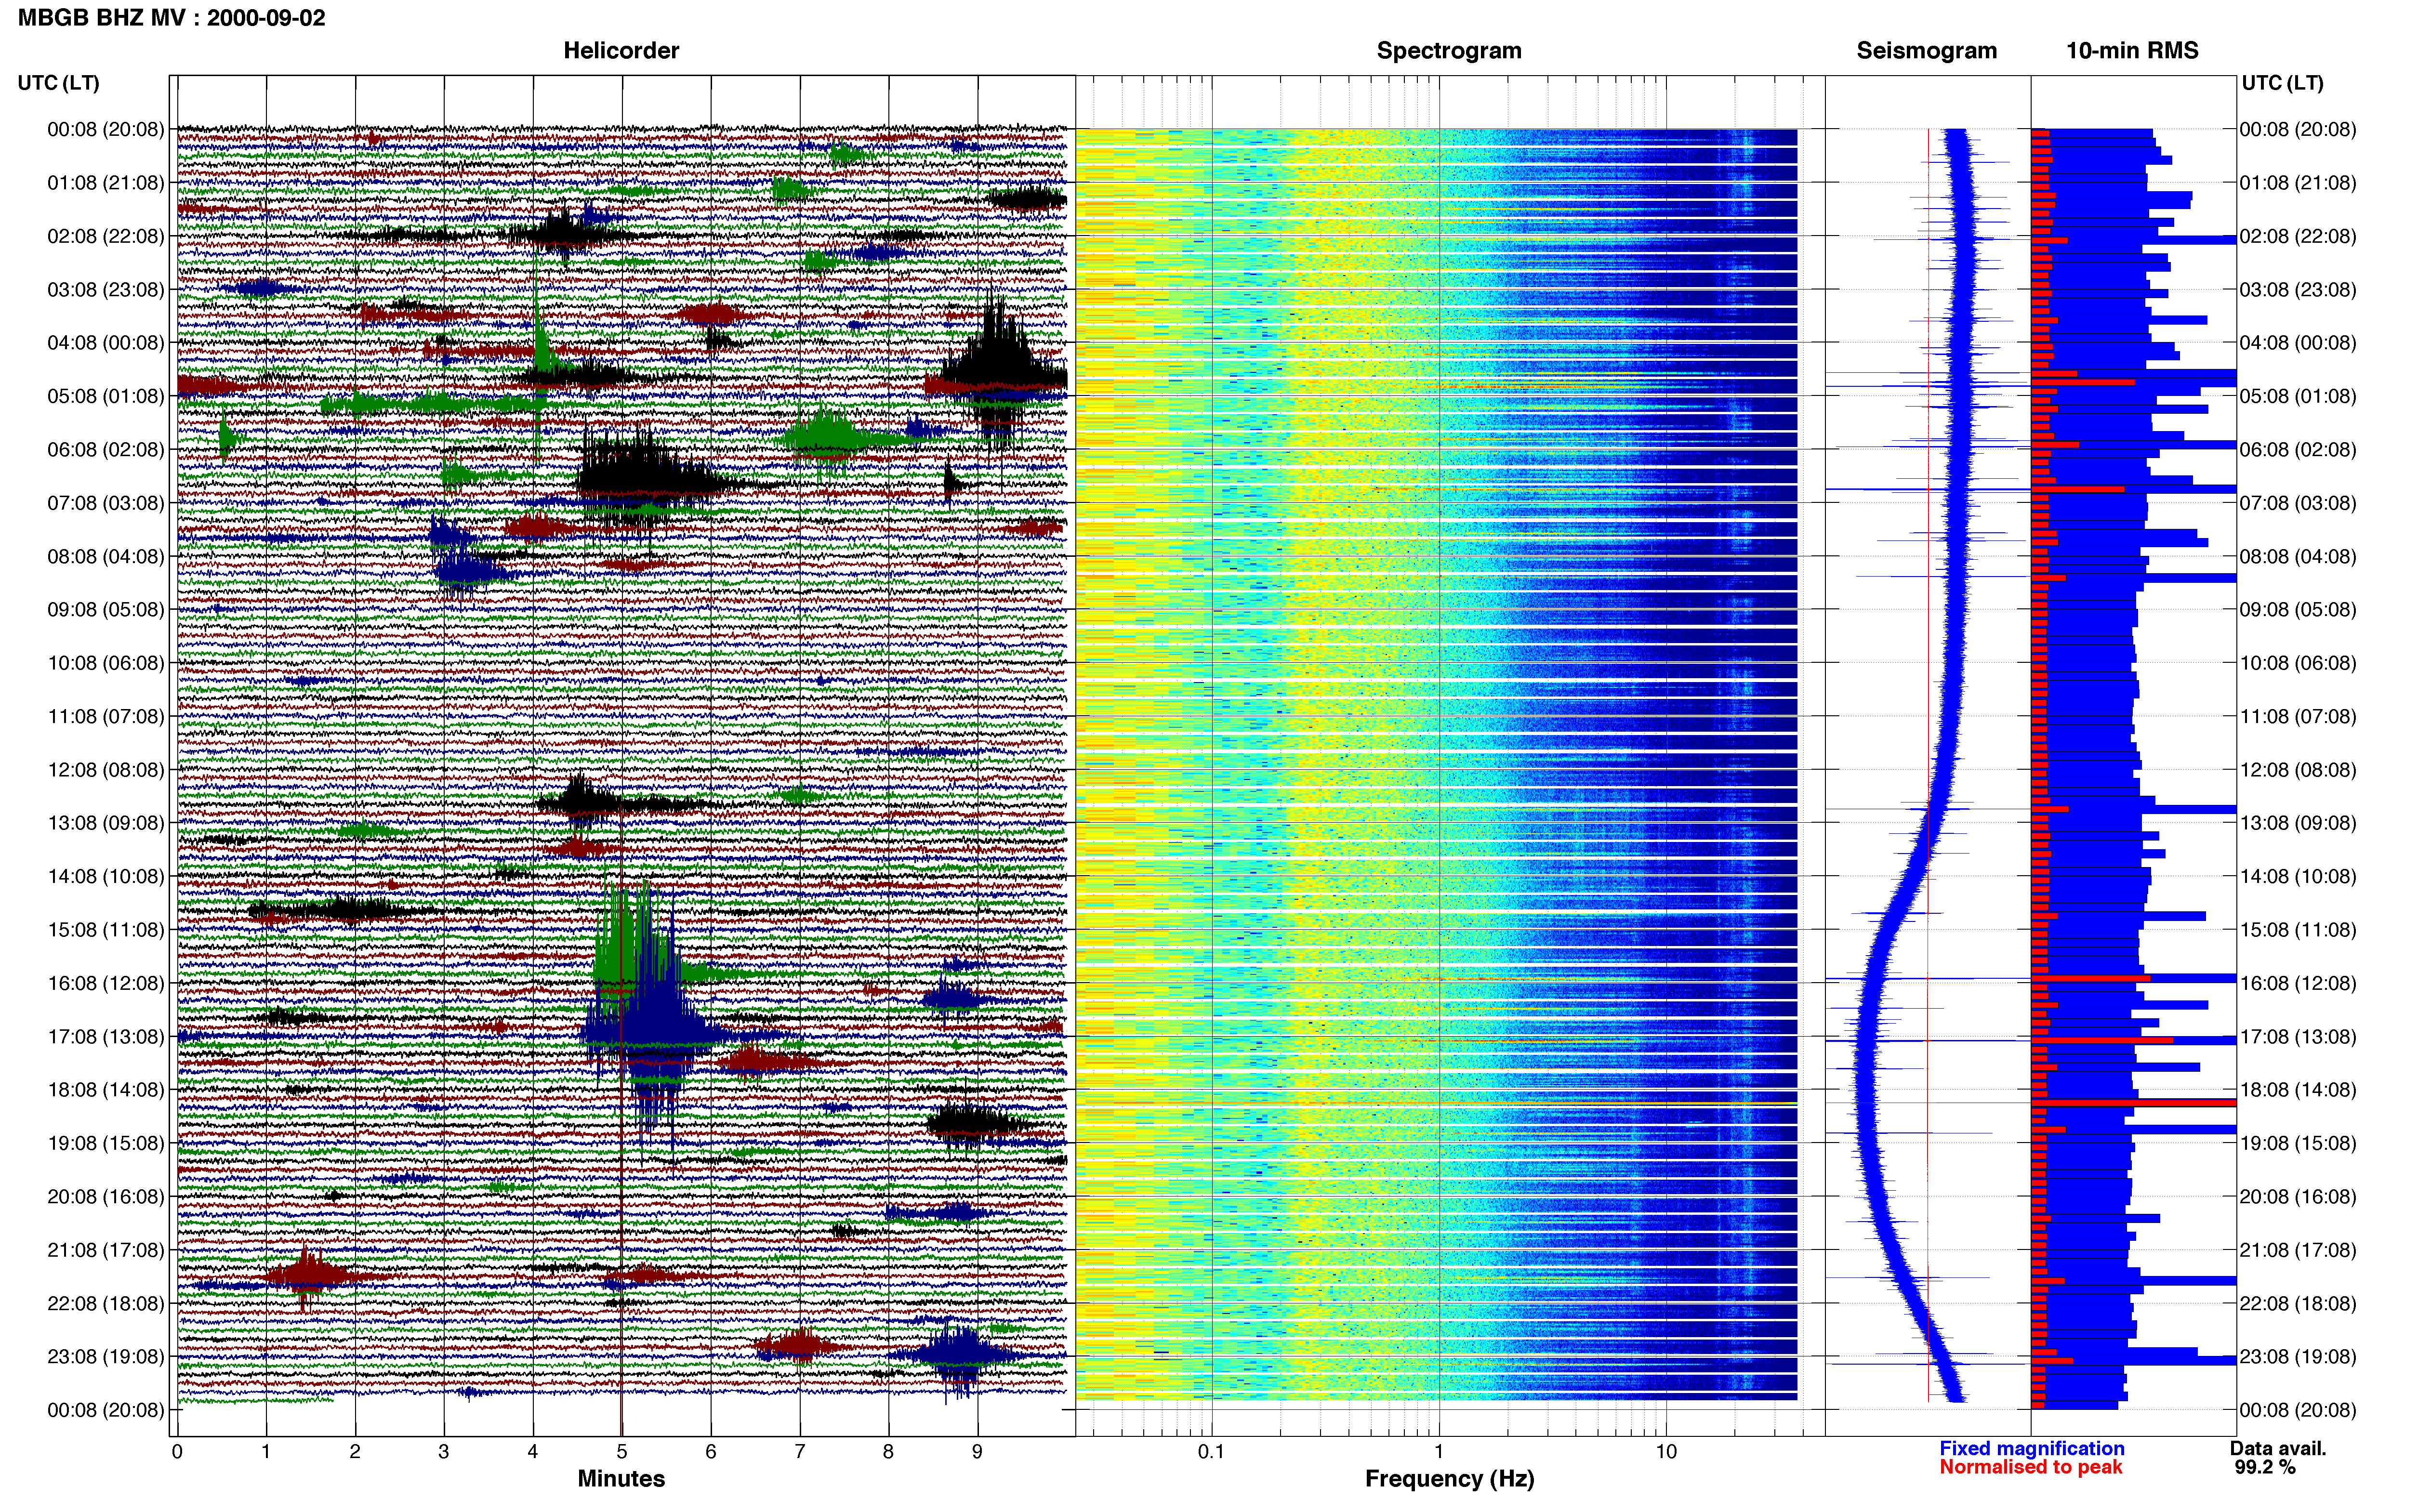Click the 'Fixed magnification' legend text
The width and height of the screenshot is (2418, 1512).
click(x=2031, y=1448)
